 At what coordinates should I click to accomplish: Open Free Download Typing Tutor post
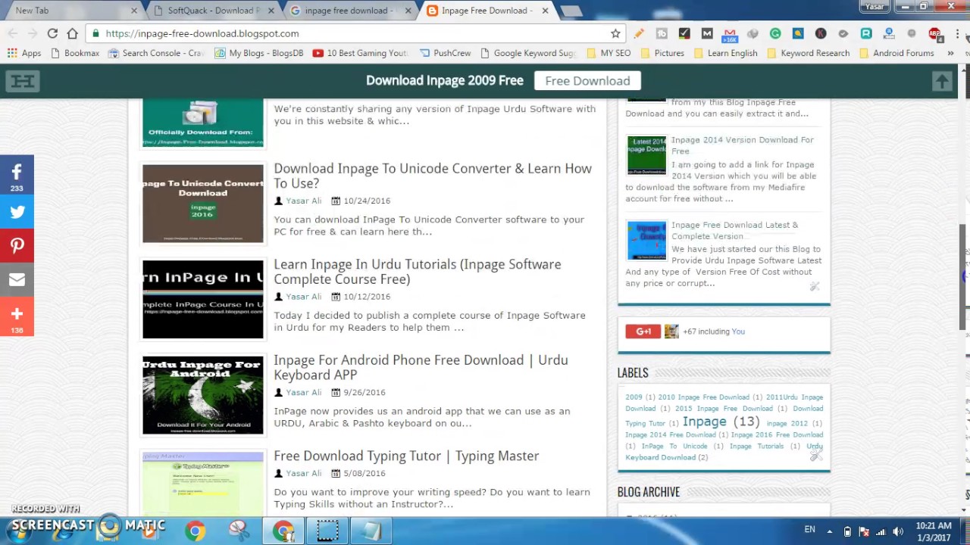406,456
